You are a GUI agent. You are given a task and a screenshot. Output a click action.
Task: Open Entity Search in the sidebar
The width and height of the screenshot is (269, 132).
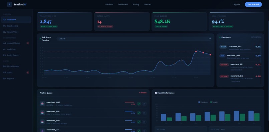click(16, 55)
